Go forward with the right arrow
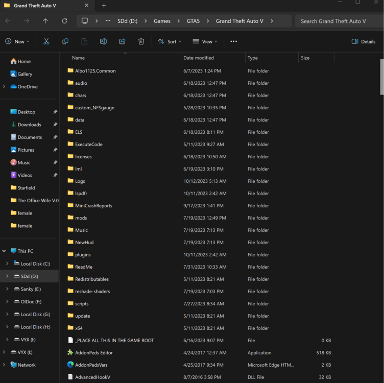 (27, 21)
